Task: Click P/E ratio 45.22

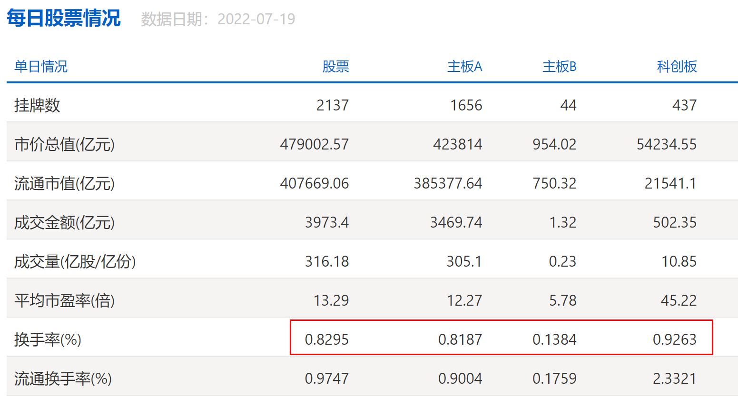Action: pos(679,300)
